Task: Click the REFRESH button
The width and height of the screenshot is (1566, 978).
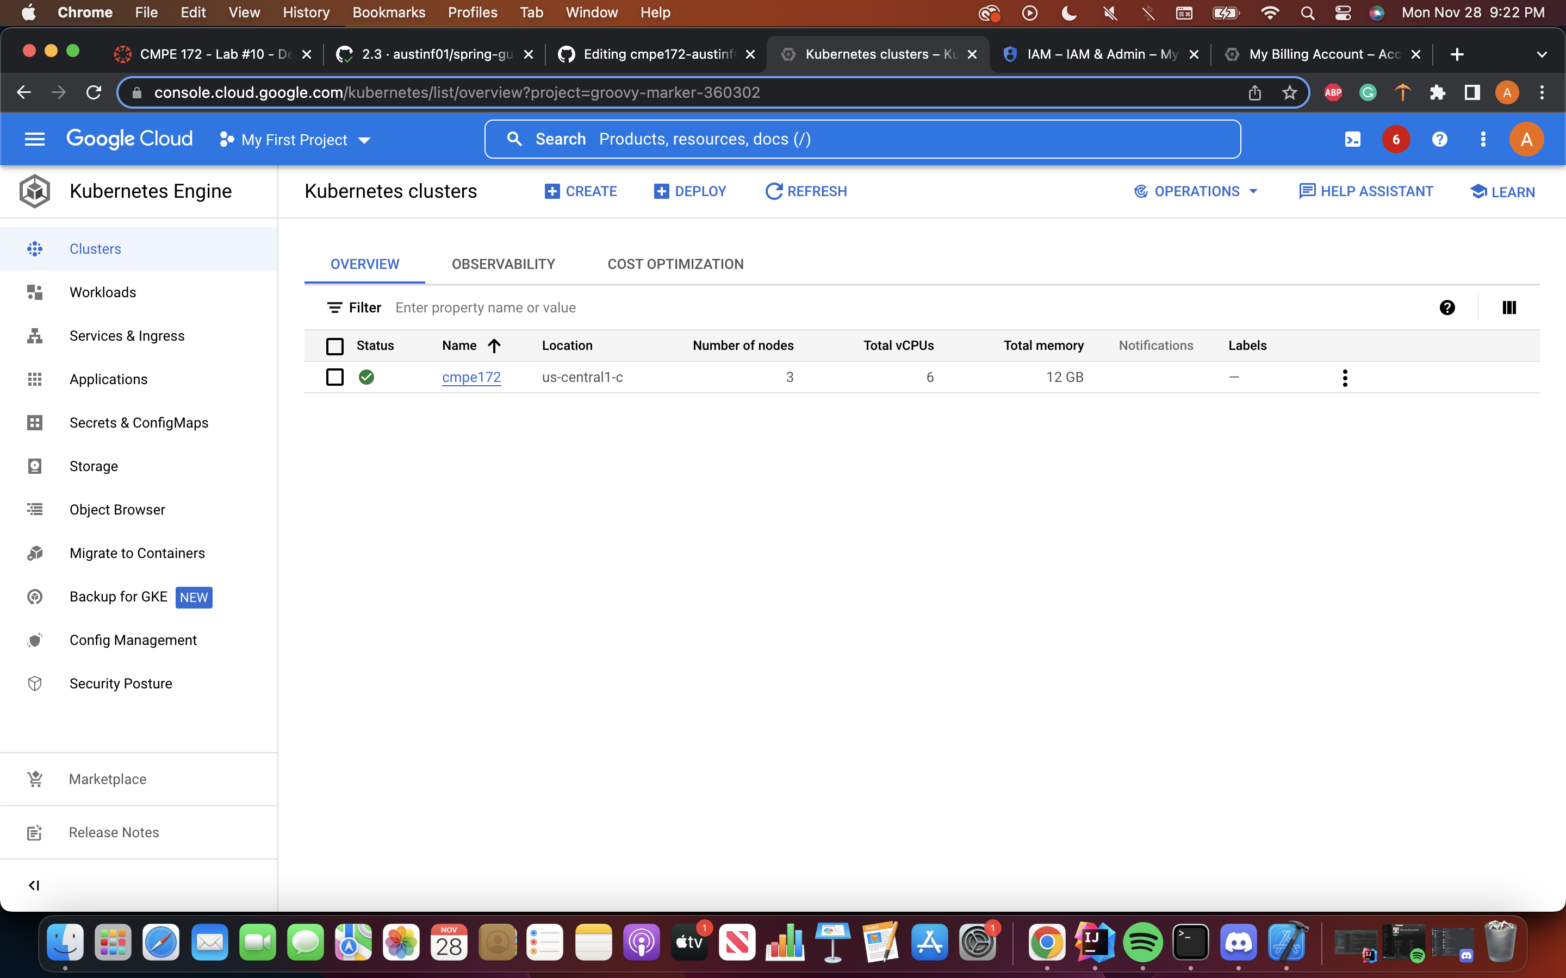Action: [x=806, y=191]
